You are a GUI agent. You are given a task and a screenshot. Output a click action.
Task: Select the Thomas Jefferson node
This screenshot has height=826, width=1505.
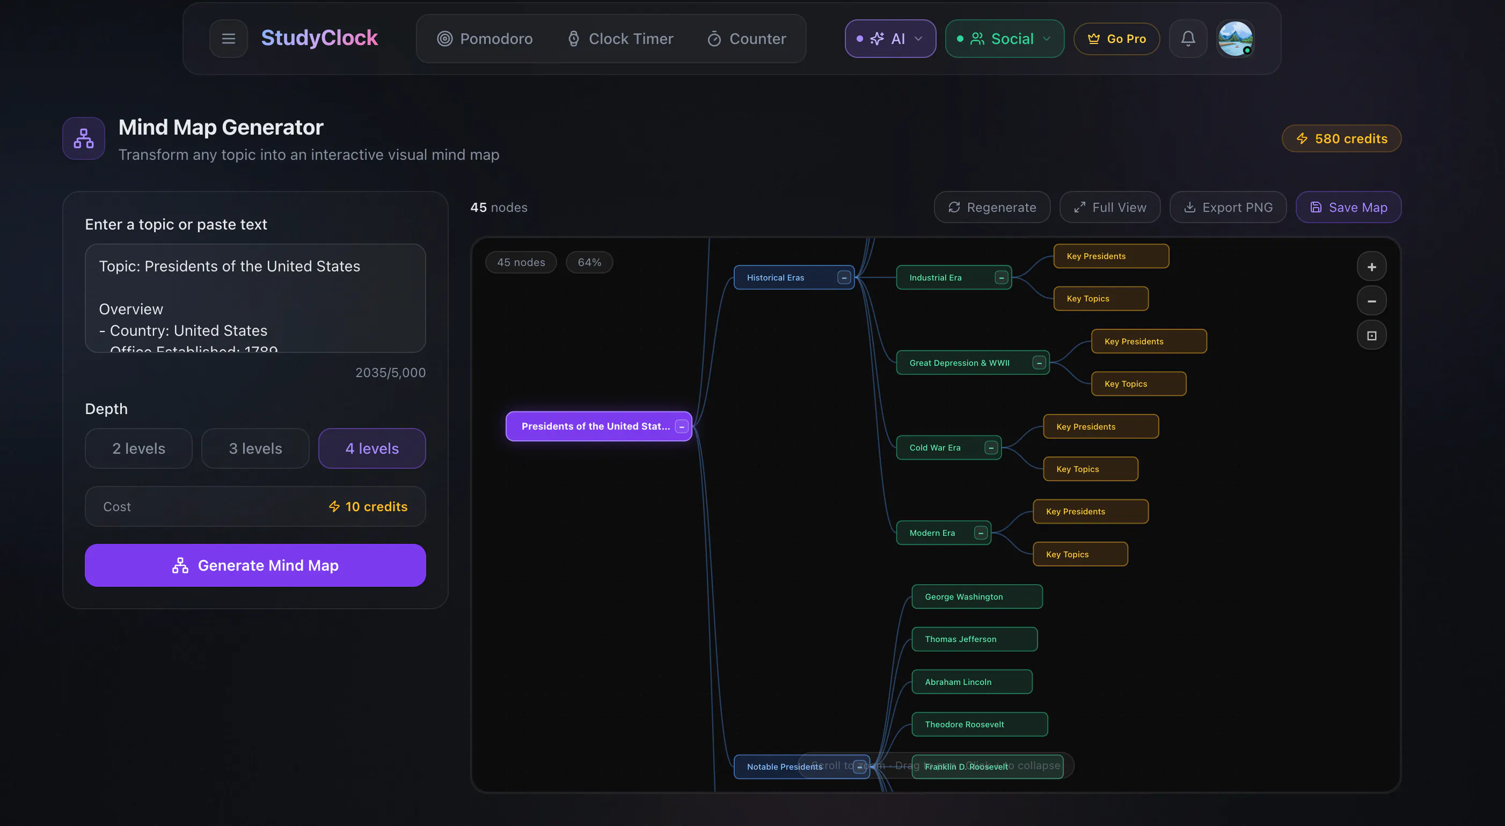(975, 639)
